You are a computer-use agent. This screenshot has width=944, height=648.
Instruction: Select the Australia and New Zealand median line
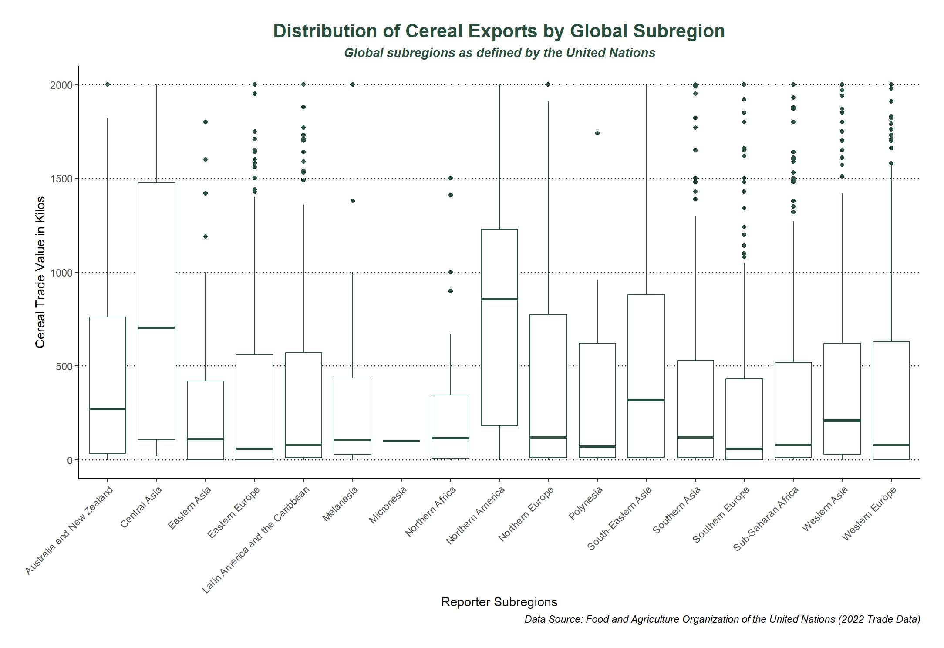[108, 409]
